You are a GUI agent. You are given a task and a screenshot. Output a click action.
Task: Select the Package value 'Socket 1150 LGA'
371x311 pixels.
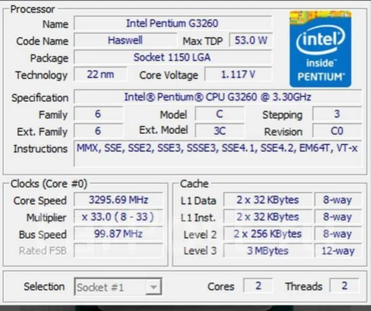[x=173, y=57]
